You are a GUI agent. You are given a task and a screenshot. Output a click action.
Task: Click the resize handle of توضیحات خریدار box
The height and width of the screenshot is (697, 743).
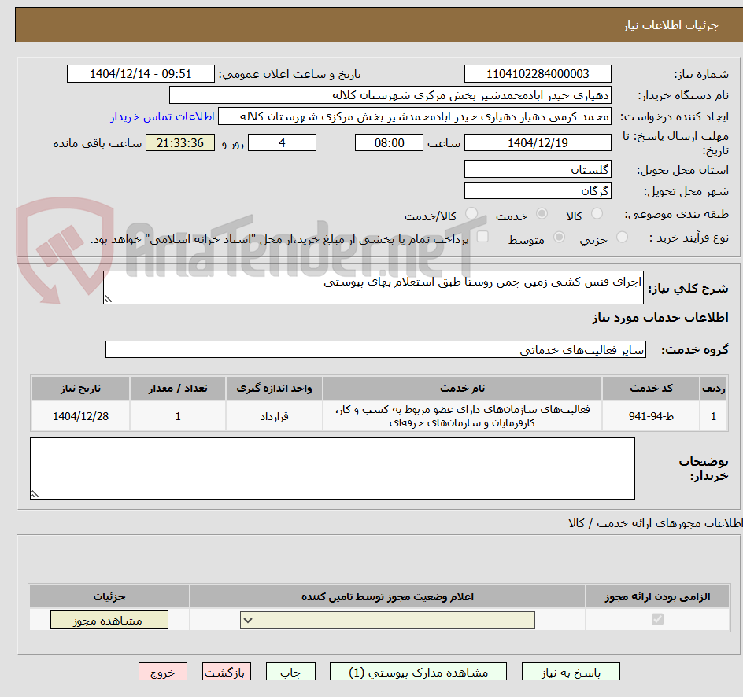(35, 494)
